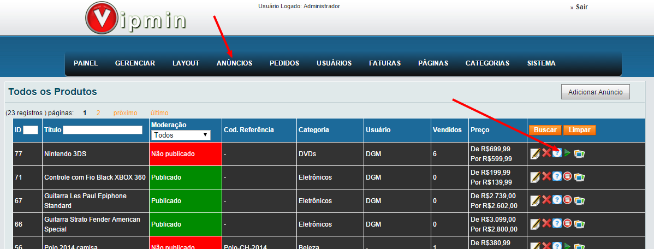Open the PÁGINAS menu
The image size is (654, 249).
[433, 63]
